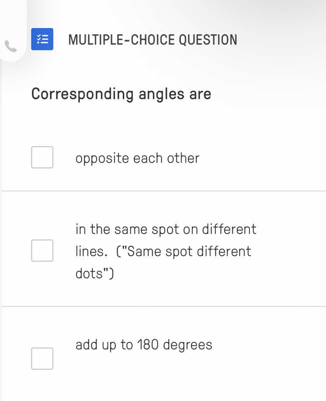
Task: Choose the answer 'opposite each other'
Action: tap(138, 158)
